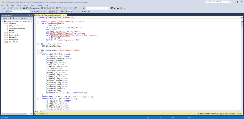Image resolution: width=244 pixels, height=119 pixels.
Task: Open the Project menu
Action: 26,5
